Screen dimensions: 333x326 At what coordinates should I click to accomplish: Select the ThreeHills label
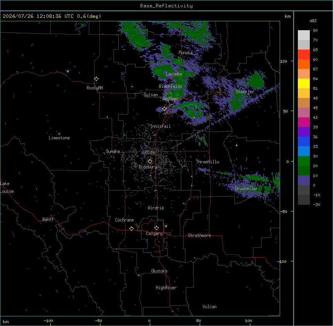[207, 162]
